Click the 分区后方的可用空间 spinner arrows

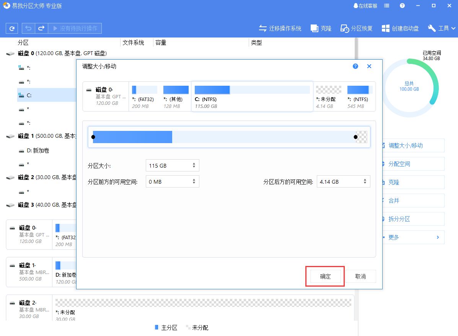[x=365, y=181]
